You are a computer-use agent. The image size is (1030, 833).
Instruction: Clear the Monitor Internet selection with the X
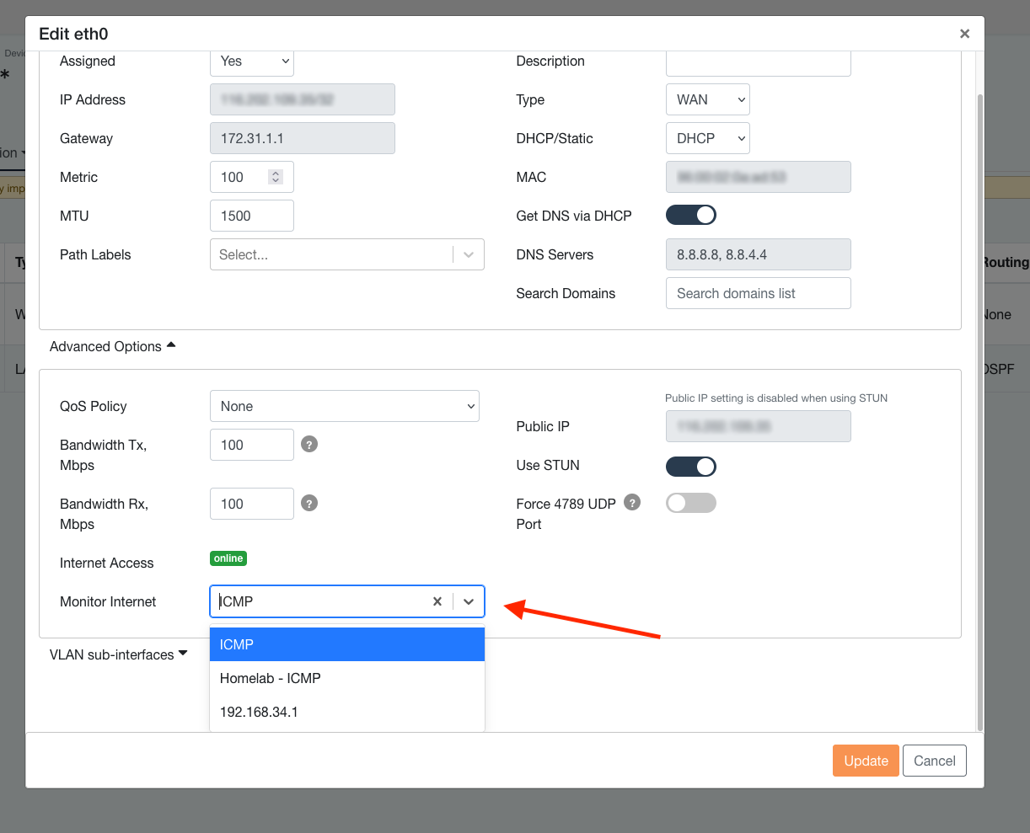(437, 601)
